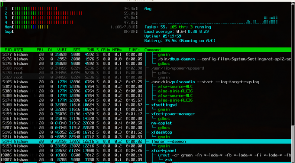Click the Tasks count line

(x=178, y=27)
